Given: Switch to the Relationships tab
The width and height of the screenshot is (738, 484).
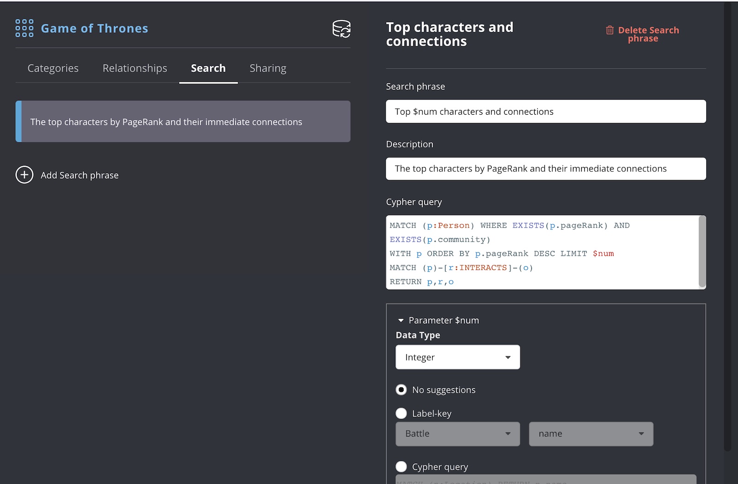Looking at the screenshot, I should [x=135, y=68].
